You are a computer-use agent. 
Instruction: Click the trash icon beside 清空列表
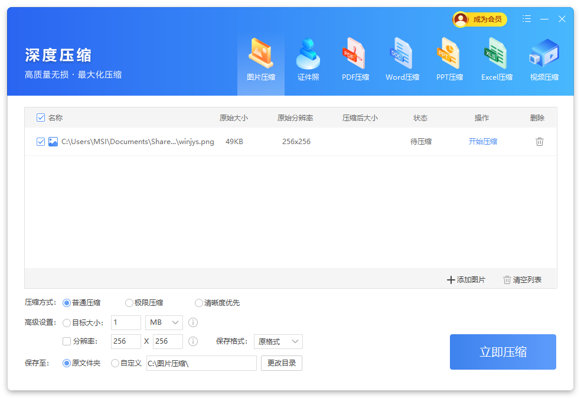pyautogui.click(x=507, y=280)
